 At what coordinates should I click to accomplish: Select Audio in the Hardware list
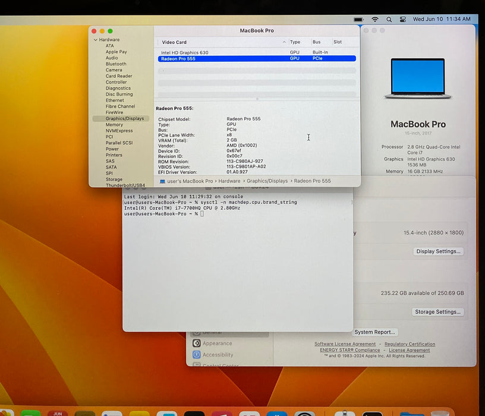112,58
